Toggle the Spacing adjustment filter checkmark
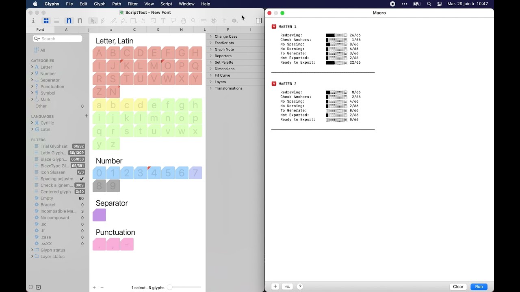520x292 pixels. tap(82, 179)
